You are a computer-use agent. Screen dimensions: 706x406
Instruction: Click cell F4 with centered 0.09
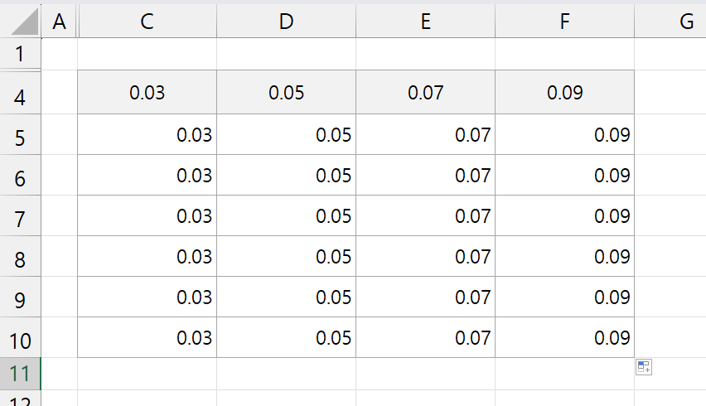click(x=564, y=92)
